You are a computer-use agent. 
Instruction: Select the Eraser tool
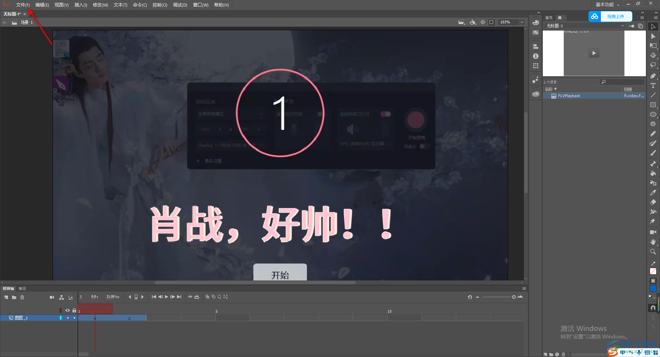653,202
